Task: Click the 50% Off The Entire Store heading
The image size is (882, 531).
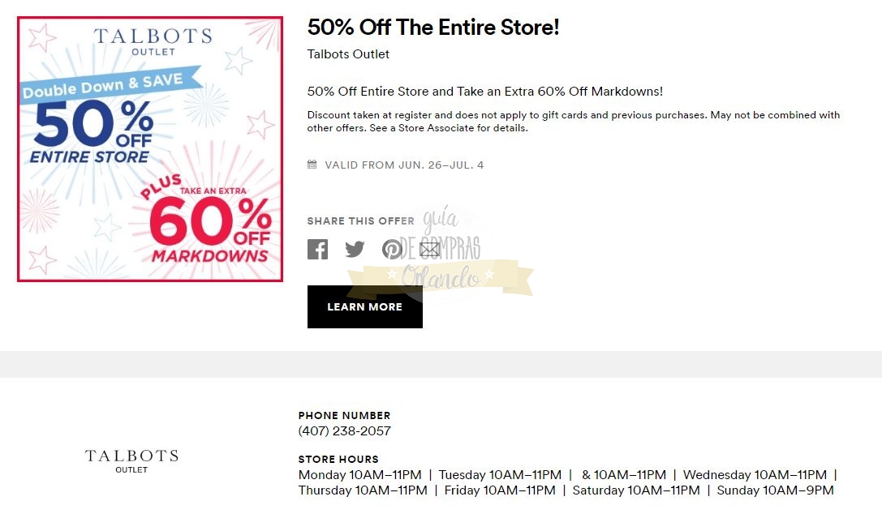Action: tap(433, 28)
